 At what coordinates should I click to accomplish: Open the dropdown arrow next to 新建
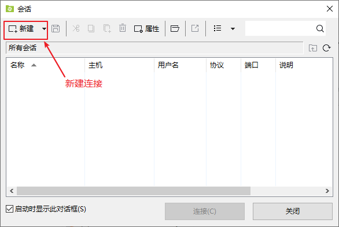tap(44, 29)
